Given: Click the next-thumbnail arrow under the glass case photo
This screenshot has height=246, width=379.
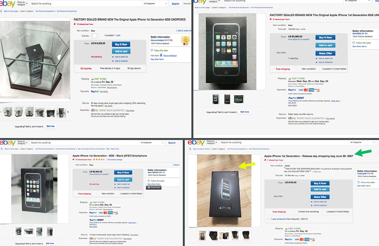Looking at the screenshot, I should click(68, 112).
